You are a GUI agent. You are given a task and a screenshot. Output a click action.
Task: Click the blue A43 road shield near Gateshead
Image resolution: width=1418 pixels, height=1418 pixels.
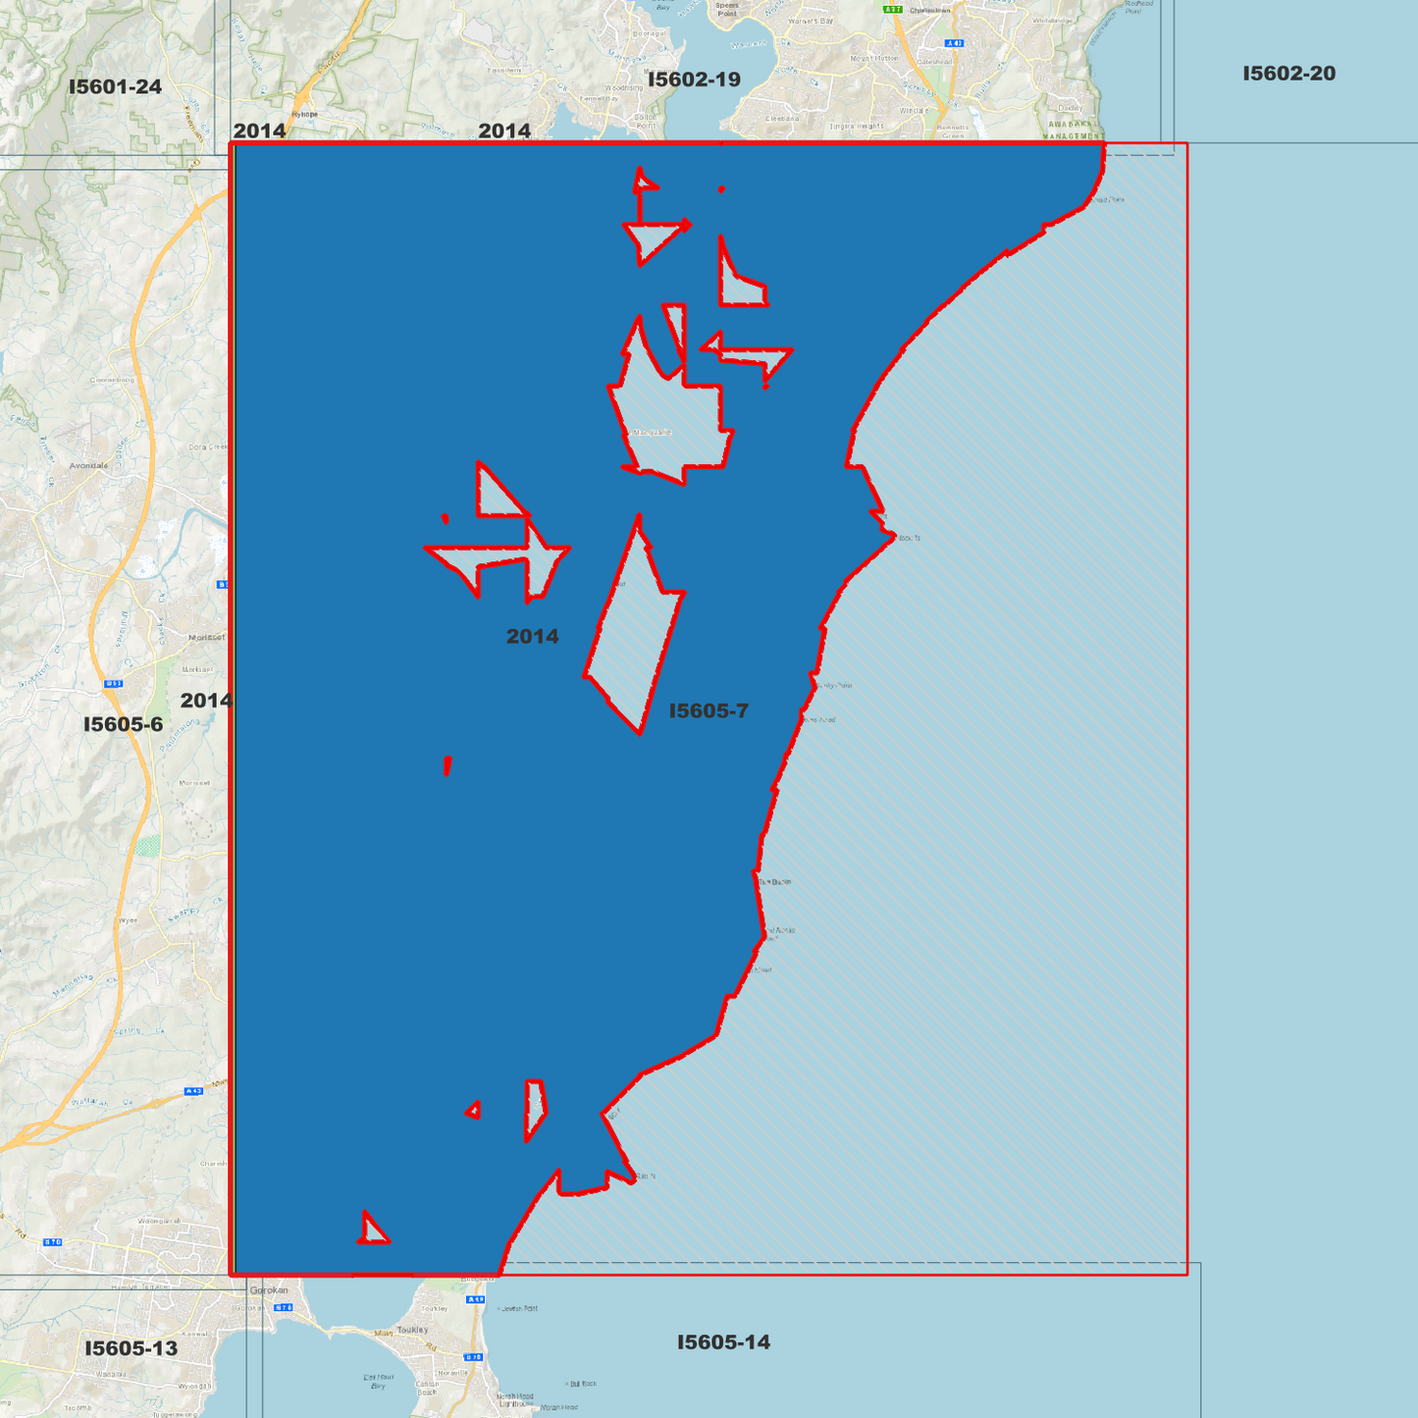coord(955,43)
